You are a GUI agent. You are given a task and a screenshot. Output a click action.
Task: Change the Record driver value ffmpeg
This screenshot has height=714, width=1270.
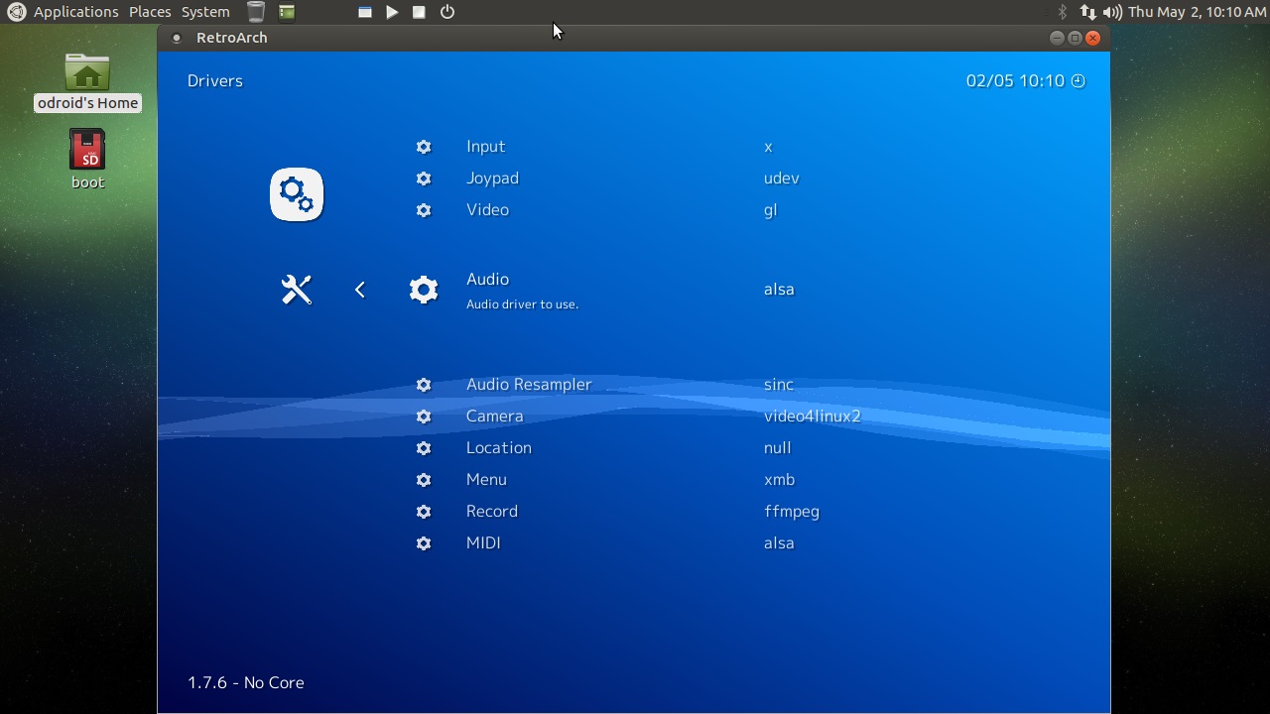coord(791,512)
